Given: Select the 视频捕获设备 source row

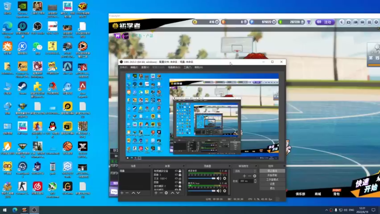Looking at the screenshot, I should click(167, 171).
